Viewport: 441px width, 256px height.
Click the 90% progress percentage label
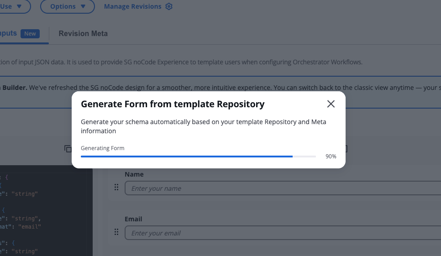(x=331, y=157)
